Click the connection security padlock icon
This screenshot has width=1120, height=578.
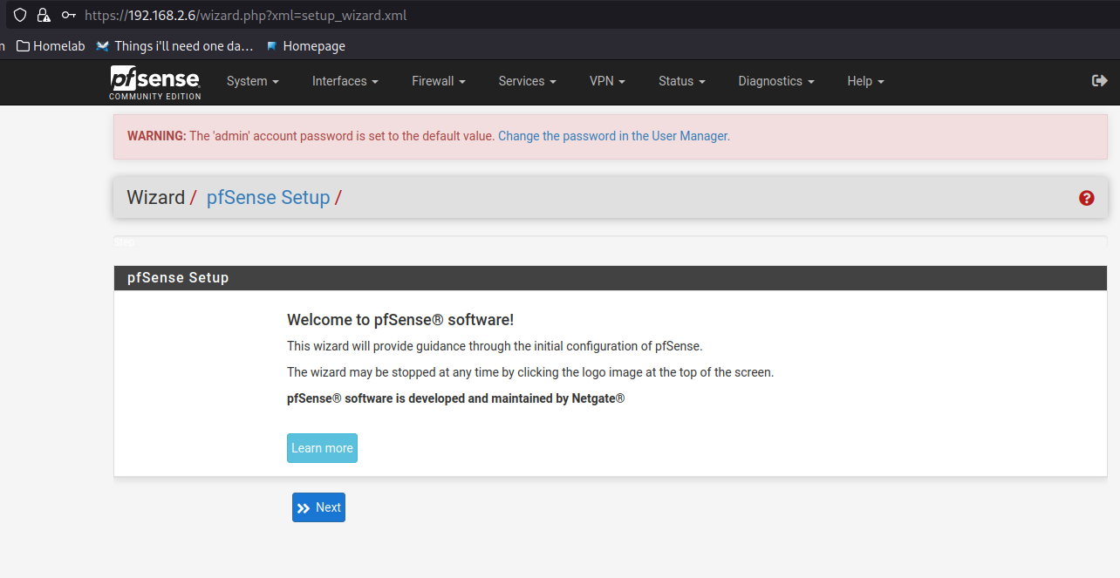click(43, 15)
